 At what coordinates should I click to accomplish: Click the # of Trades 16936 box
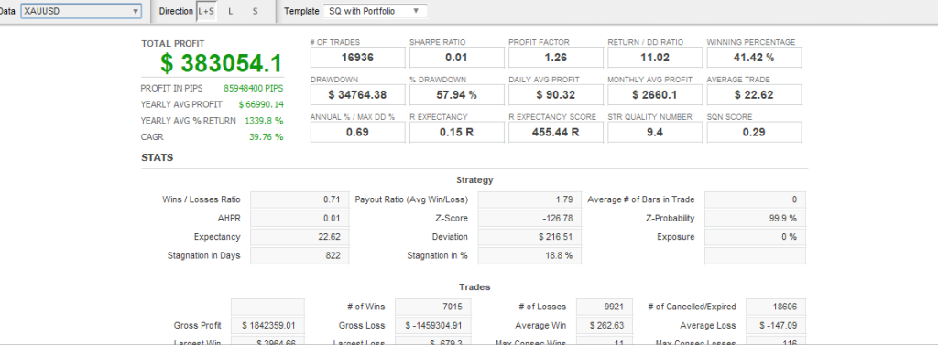pyautogui.click(x=358, y=58)
